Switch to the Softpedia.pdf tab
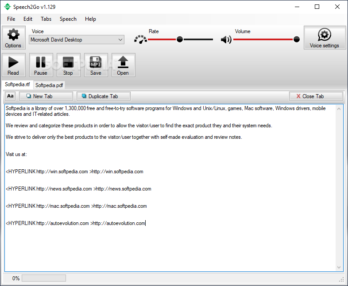348x286 pixels. click(49, 85)
